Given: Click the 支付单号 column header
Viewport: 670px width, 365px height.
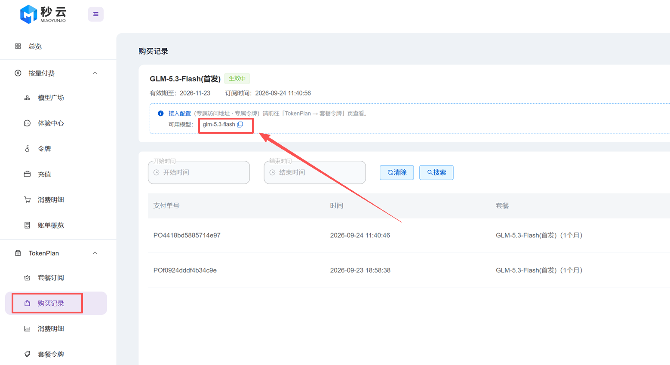Looking at the screenshot, I should pos(166,206).
